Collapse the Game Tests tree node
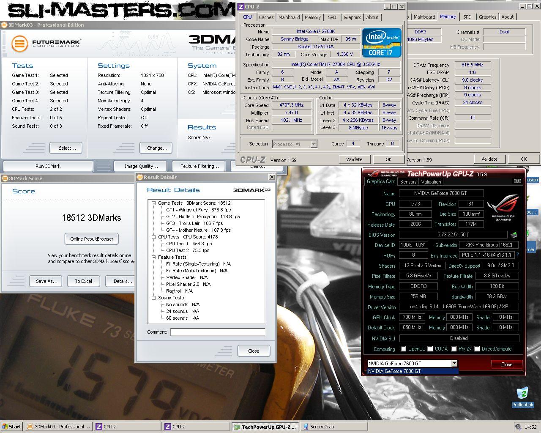This screenshot has width=541, height=433. (154, 203)
